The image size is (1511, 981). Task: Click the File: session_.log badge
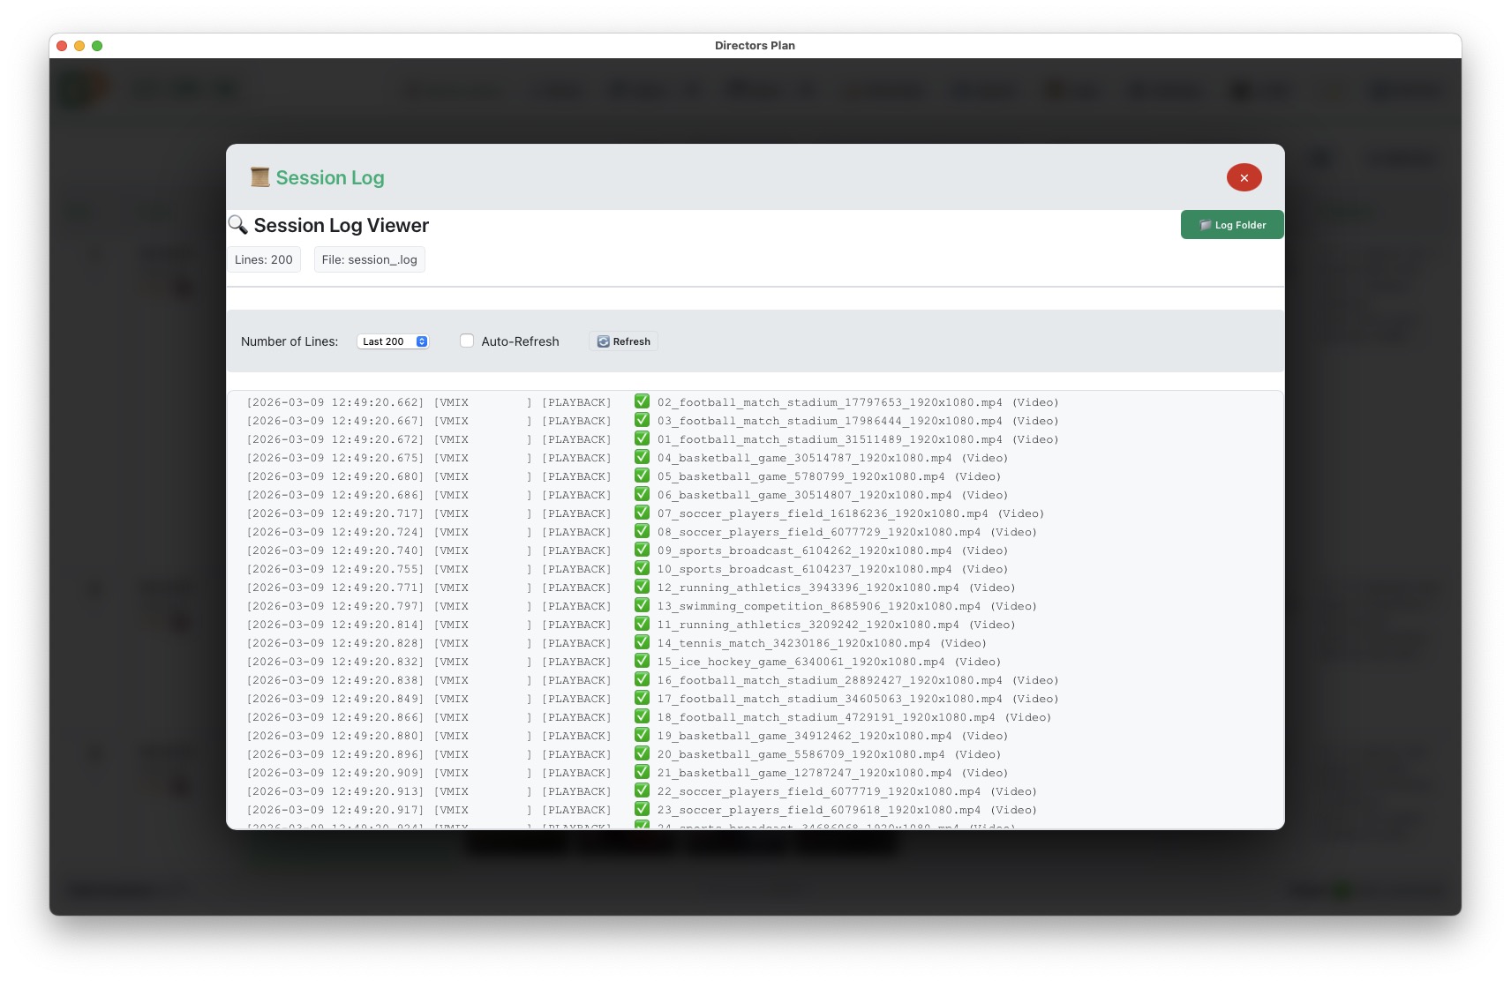(x=369, y=259)
